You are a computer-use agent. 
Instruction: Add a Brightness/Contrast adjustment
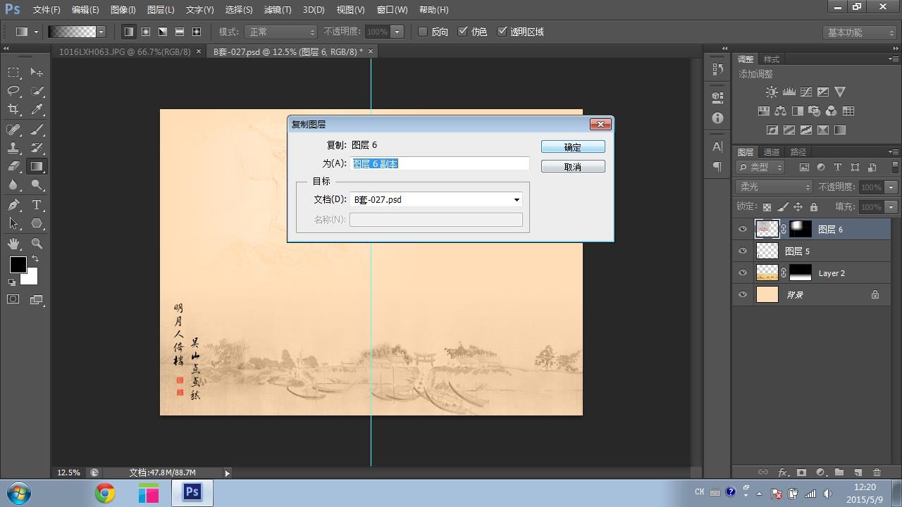[772, 92]
